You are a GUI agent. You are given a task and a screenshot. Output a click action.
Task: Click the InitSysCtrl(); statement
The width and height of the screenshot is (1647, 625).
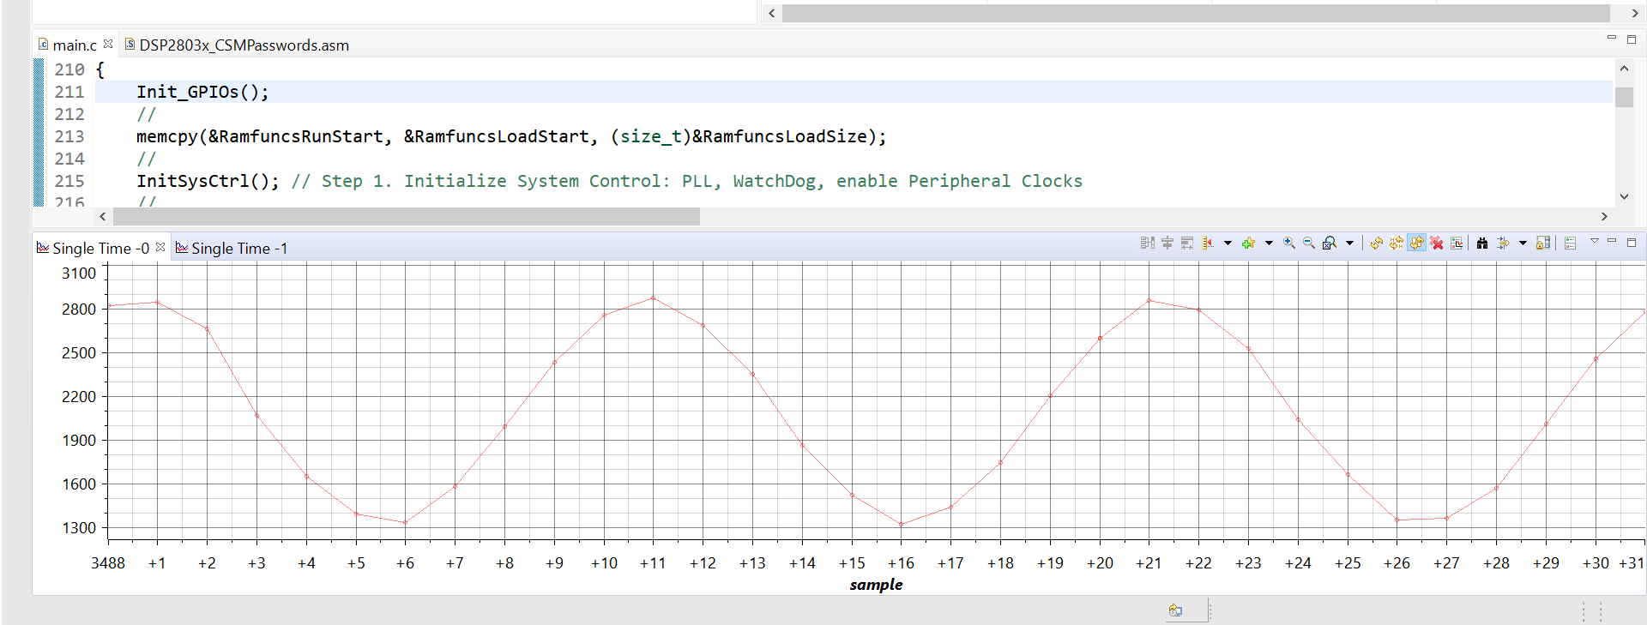(x=208, y=181)
